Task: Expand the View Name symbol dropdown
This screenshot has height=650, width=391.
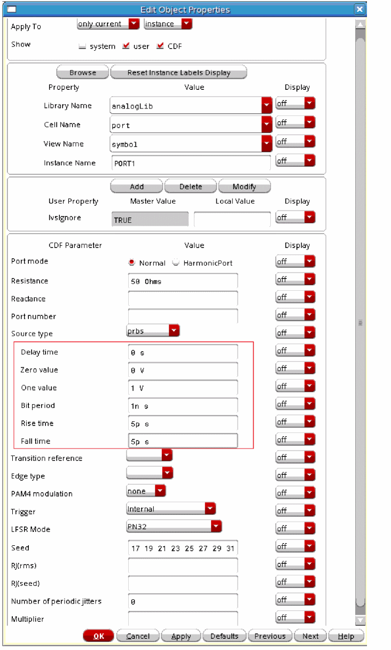Action: tap(267, 144)
